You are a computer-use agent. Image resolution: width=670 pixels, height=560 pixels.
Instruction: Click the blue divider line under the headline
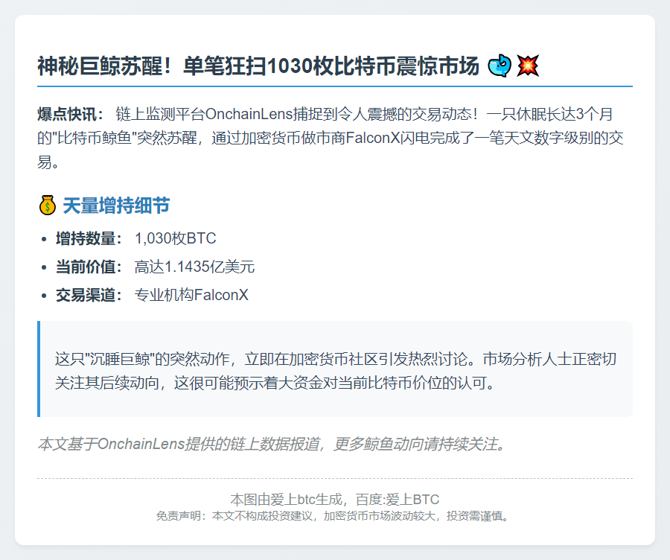[x=334, y=86]
